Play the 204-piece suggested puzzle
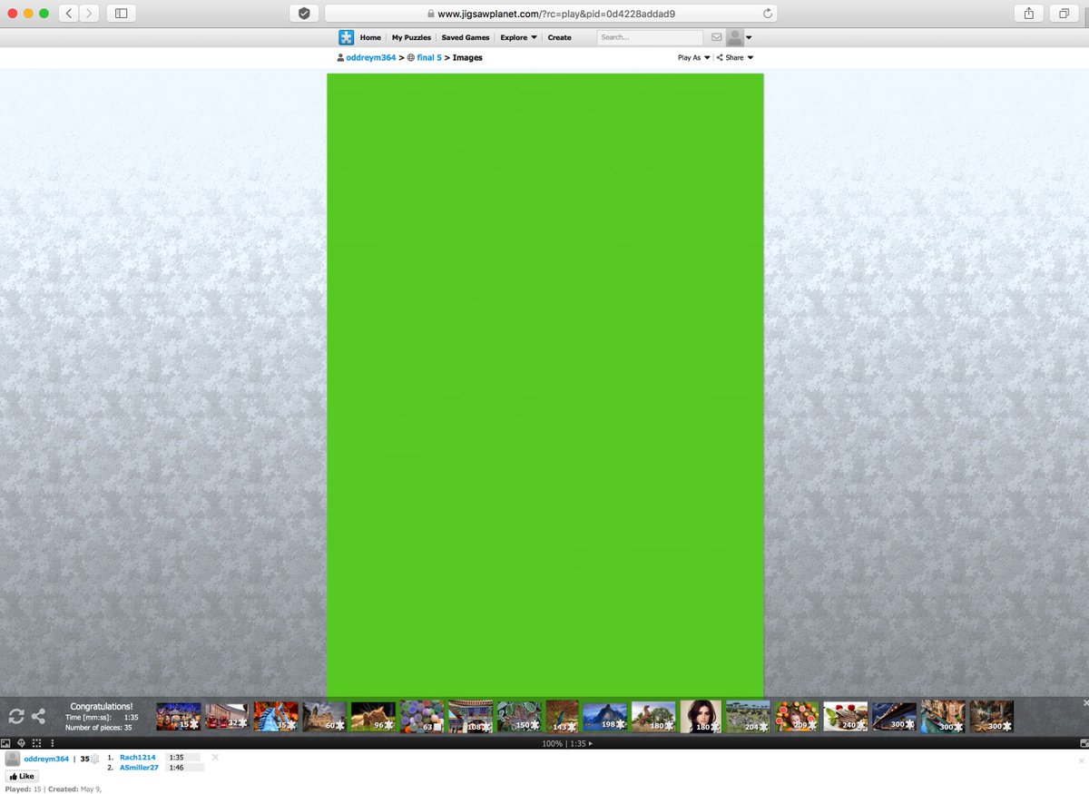Viewport: 1089px width, 794px height. coord(749,716)
